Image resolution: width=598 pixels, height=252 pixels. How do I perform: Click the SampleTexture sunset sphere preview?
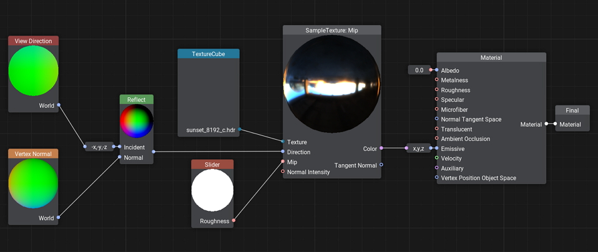[x=332, y=84]
